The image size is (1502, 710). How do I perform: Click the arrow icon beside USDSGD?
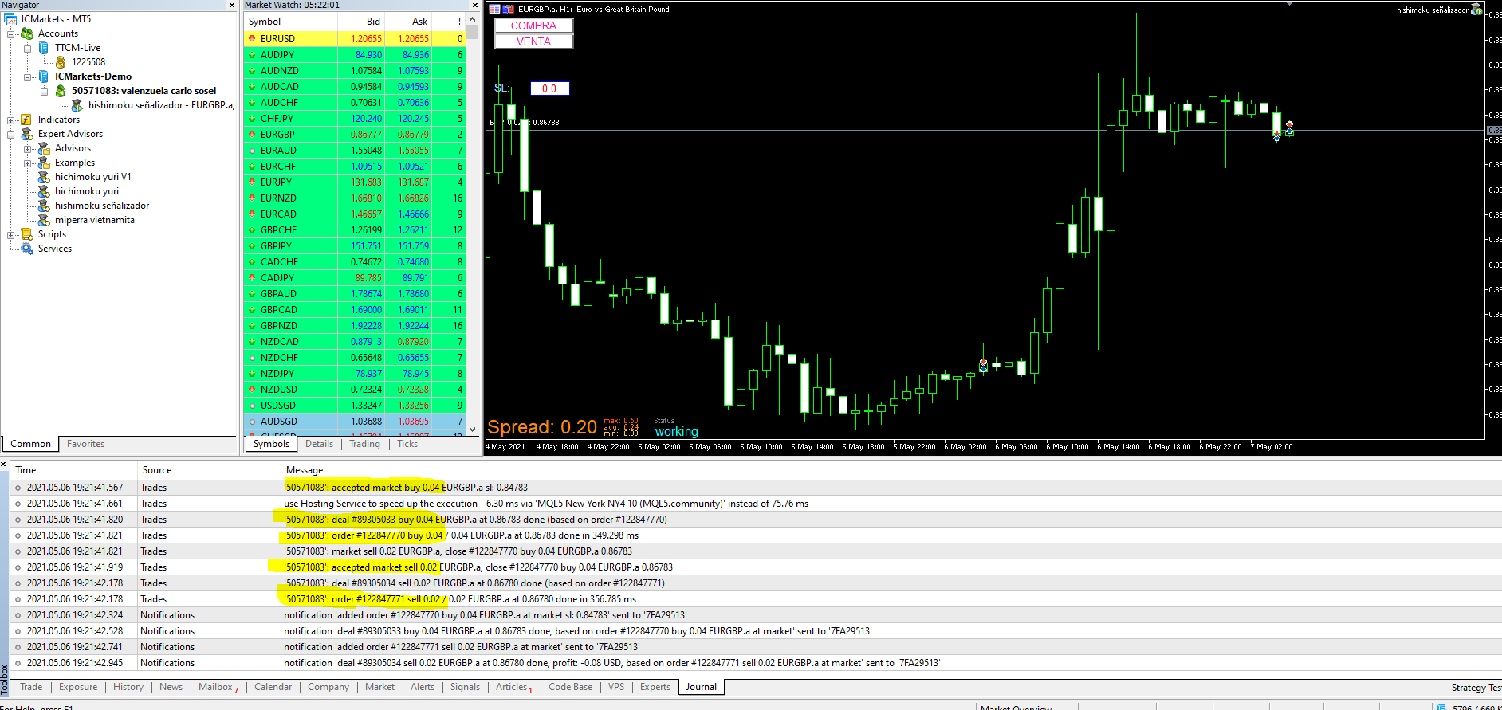[x=252, y=405]
